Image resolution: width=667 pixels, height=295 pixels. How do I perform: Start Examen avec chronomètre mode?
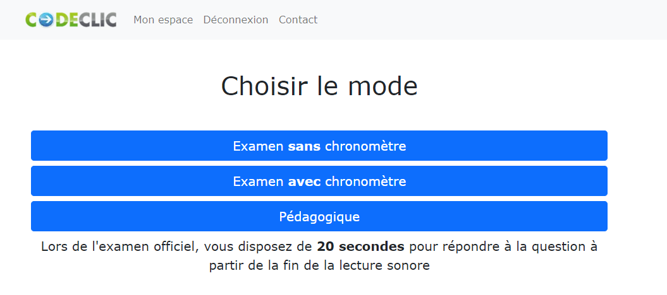[319, 182]
